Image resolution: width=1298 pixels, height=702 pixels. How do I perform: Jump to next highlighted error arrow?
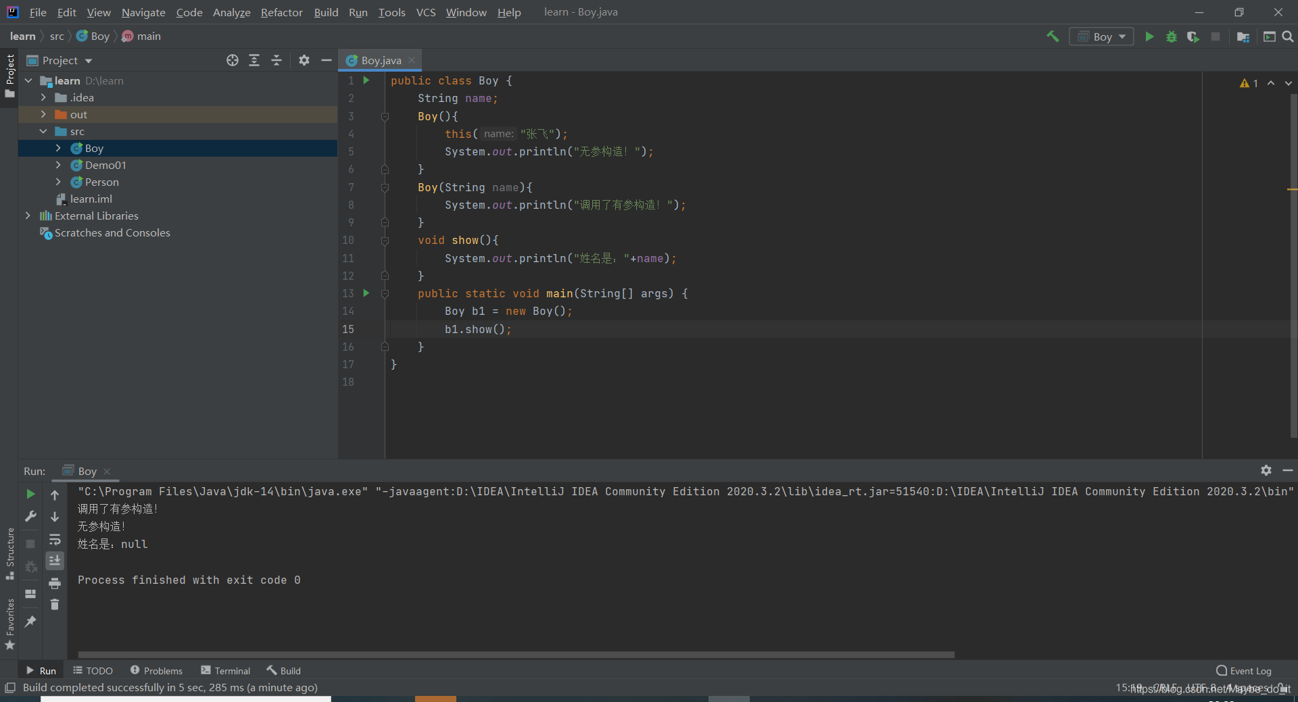1289,83
